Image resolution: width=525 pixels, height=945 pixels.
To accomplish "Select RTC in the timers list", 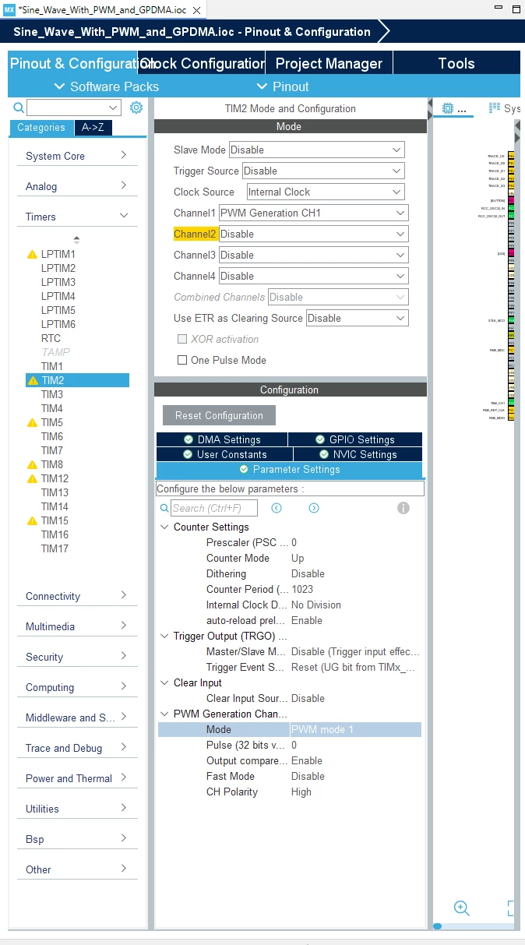I will click(x=51, y=338).
